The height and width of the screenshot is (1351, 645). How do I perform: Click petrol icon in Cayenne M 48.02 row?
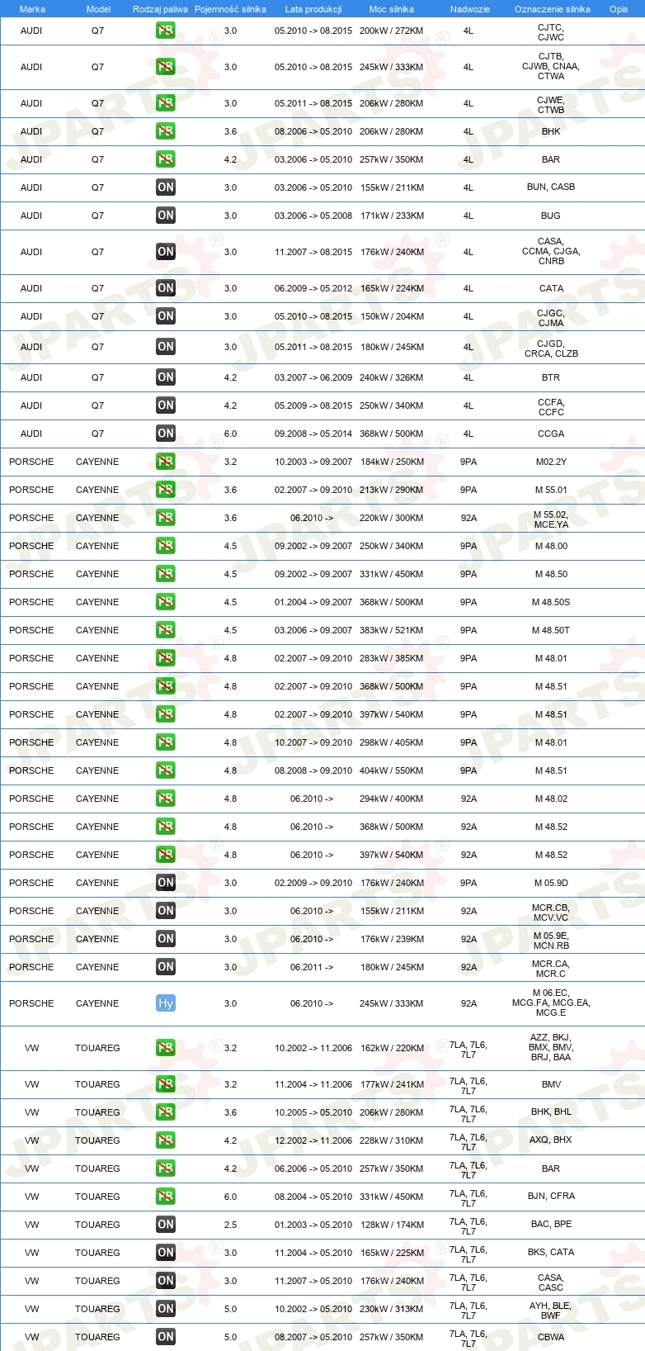click(166, 799)
